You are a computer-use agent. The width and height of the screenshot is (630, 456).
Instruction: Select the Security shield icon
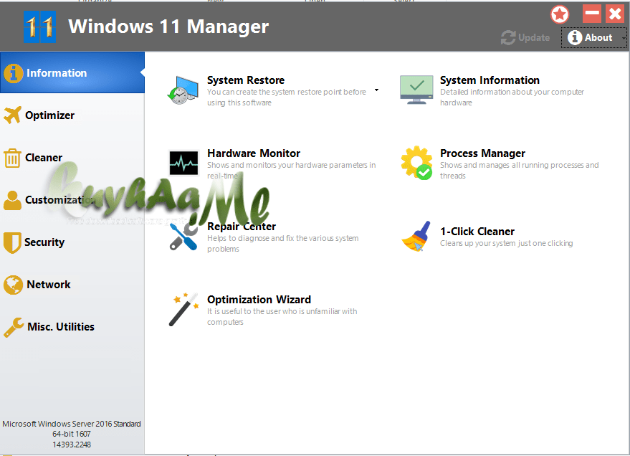(x=12, y=242)
